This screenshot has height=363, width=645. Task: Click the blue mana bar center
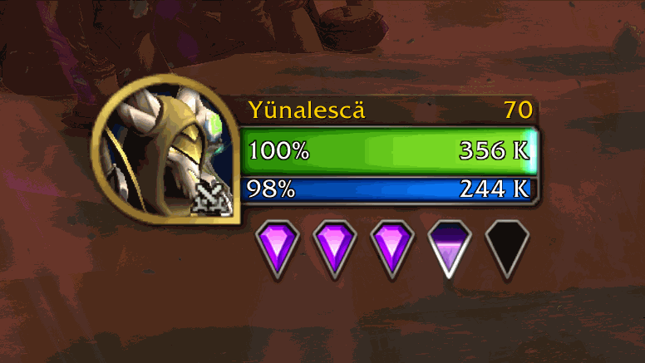(389, 189)
